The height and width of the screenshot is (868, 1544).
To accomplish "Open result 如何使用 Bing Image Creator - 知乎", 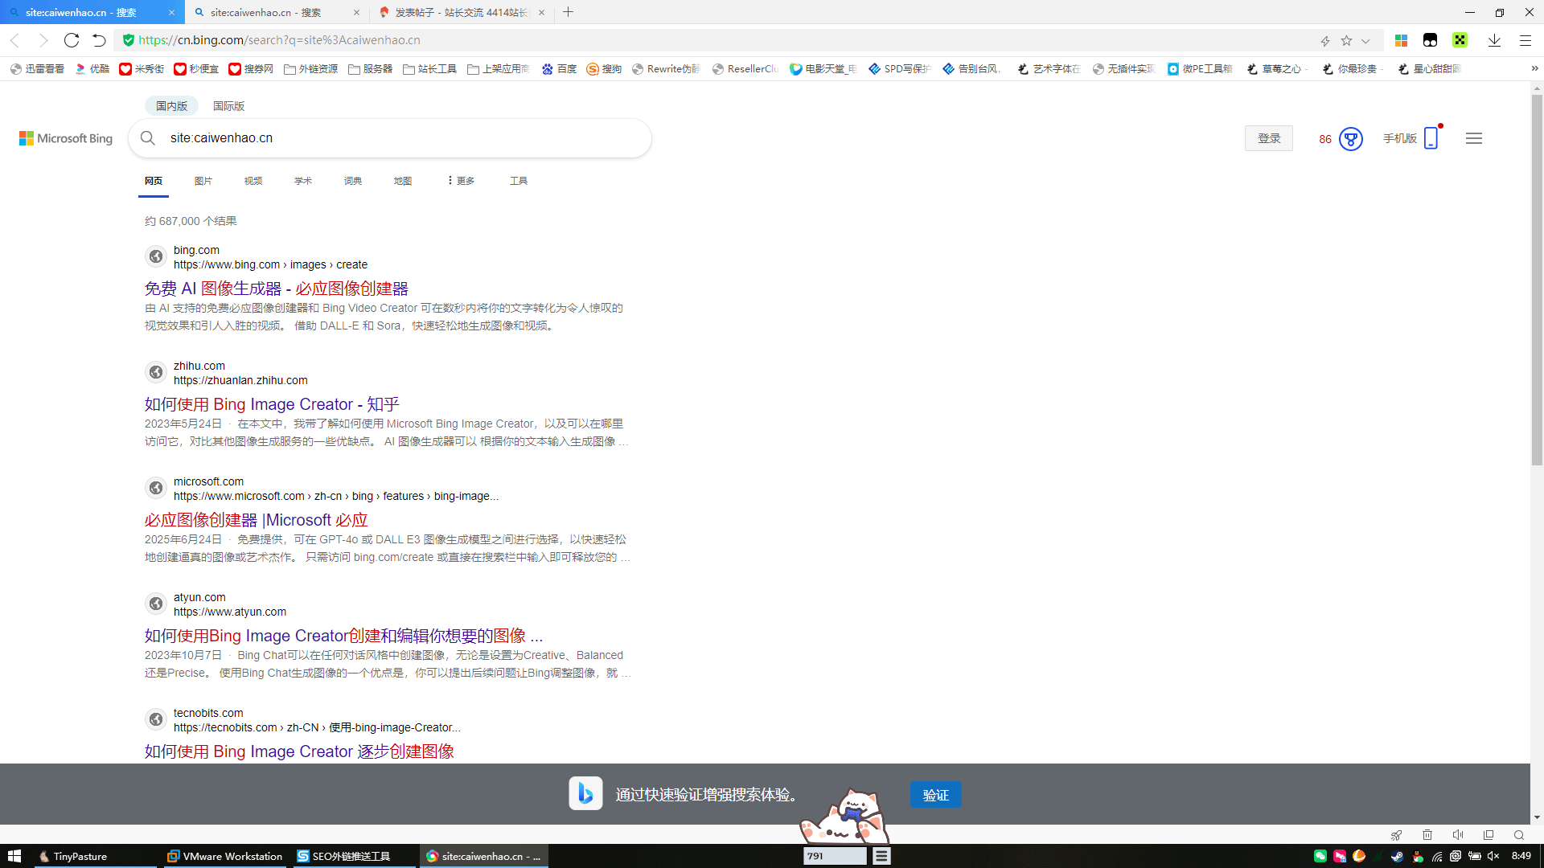I will 272,404.
